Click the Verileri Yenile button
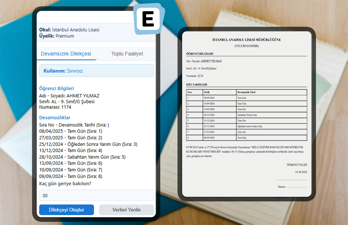The height and width of the screenshot is (225, 348). (126, 210)
